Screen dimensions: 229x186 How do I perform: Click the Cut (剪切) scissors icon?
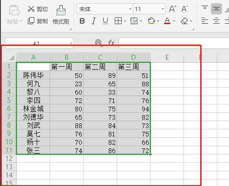[31, 9]
